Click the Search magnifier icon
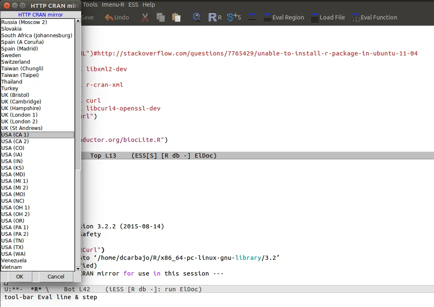 point(197,17)
